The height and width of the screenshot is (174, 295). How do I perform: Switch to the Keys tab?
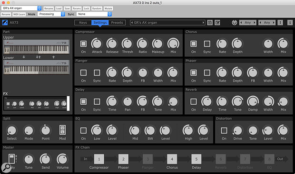83,22
